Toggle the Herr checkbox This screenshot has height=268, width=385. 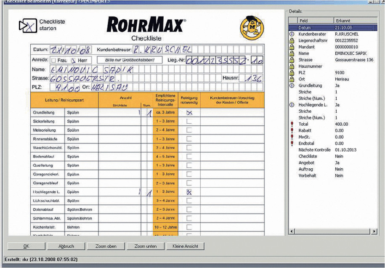click(73, 61)
